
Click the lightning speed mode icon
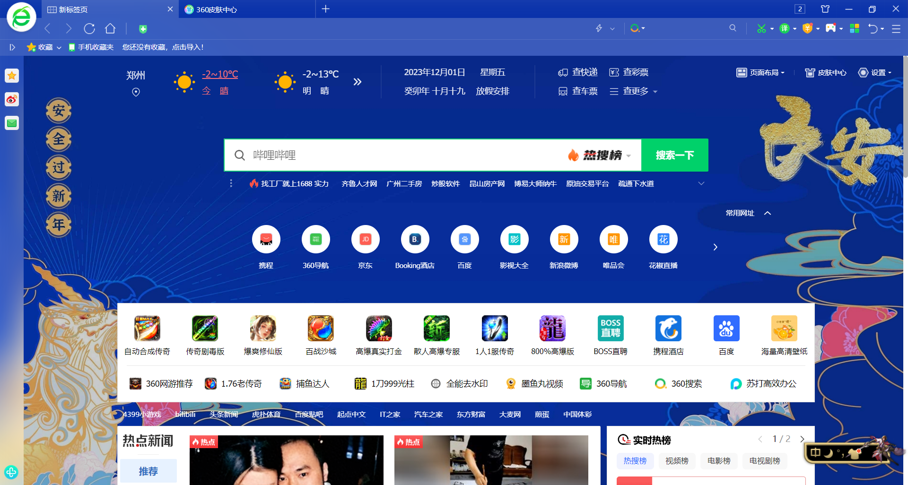[x=599, y=28]
